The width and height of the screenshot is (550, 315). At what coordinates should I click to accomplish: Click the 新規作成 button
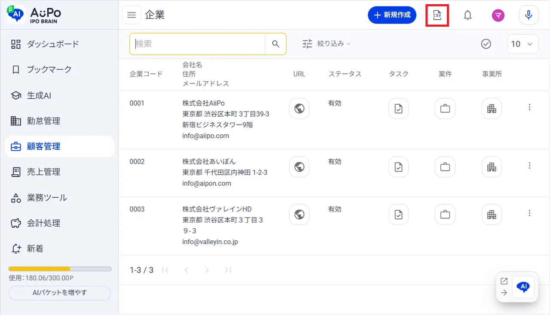(x=392, y=15)
